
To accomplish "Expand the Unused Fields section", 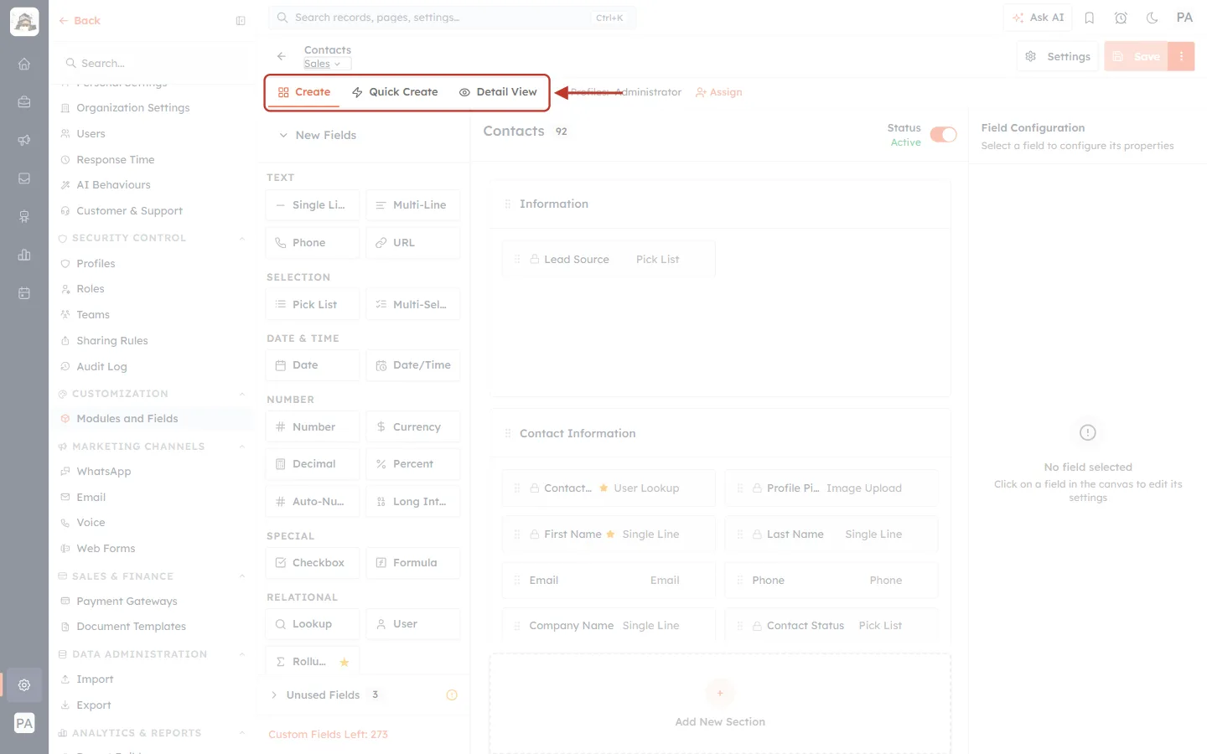I will (x=274, y=695).
